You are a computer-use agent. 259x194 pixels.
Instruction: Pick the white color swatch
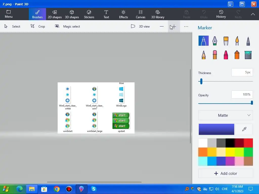pyautogui.click(x=203, y=143)
